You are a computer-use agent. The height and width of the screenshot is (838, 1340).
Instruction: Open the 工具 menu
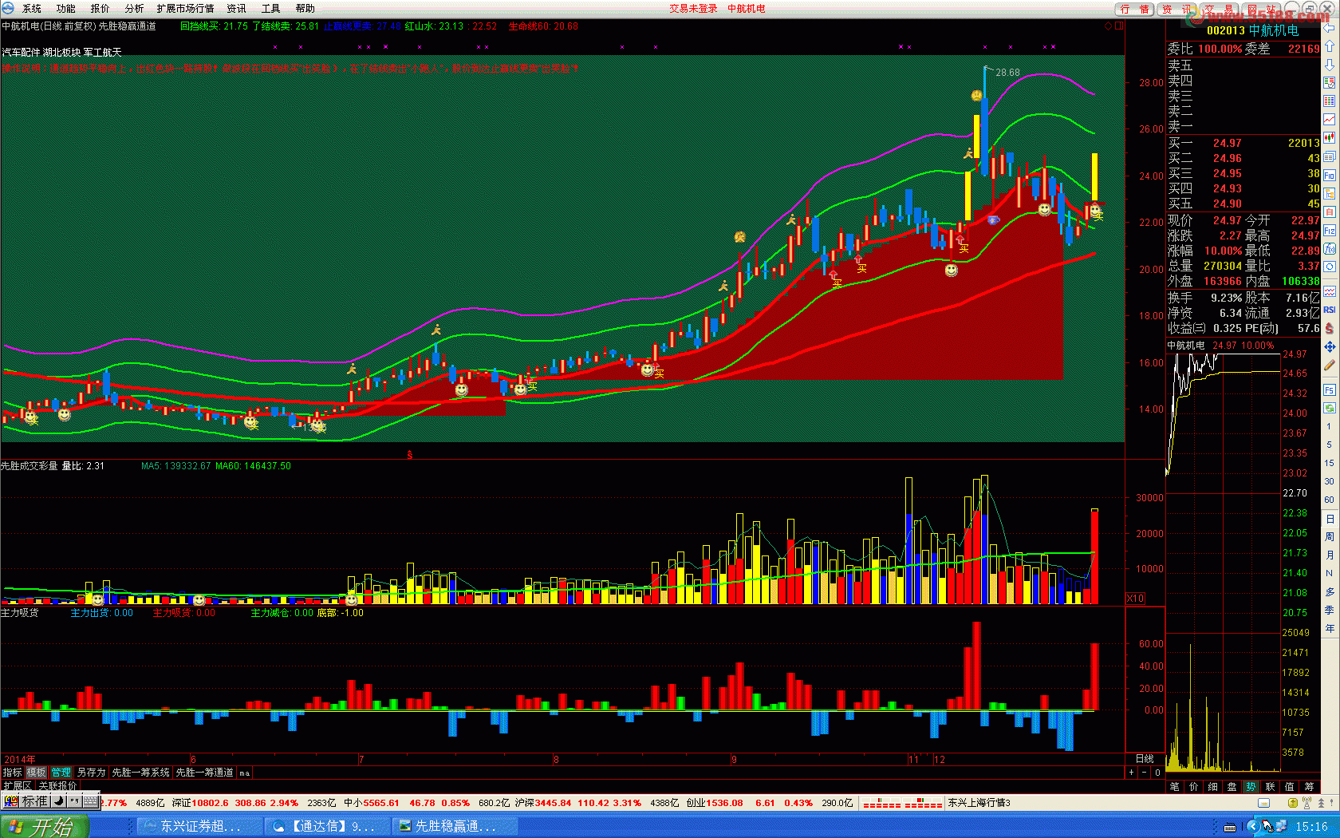pos(271,9)
